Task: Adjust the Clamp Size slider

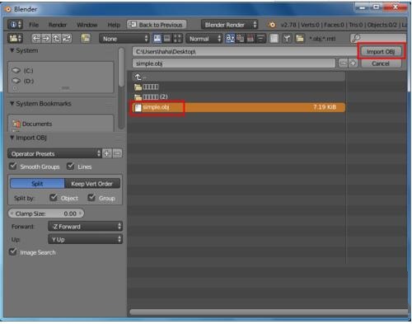Action: pyautogui.click(x=46, y=214)
